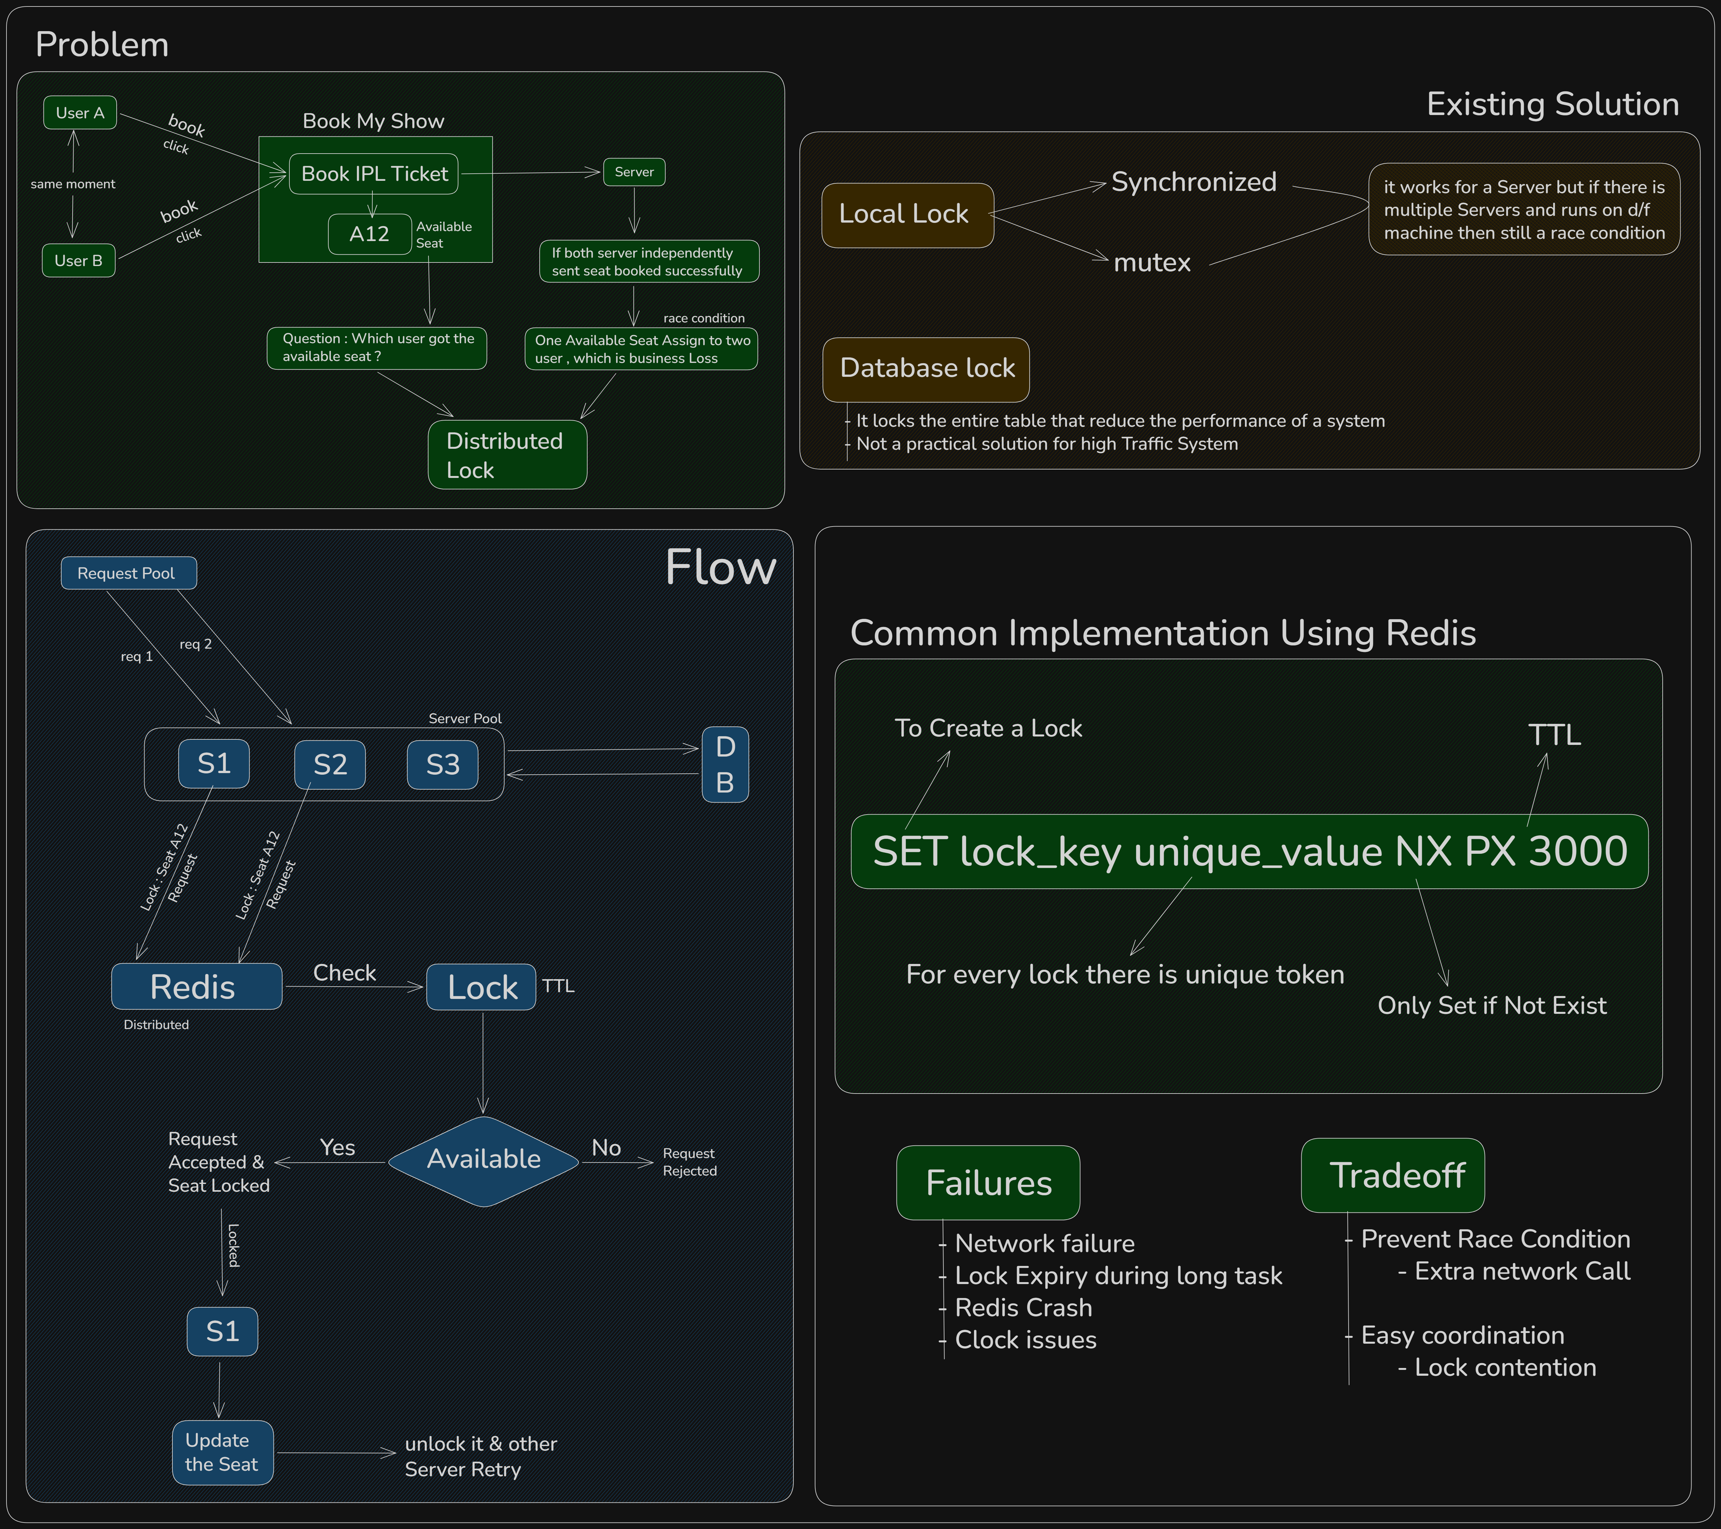Click the 'Problem' heading
Screen dimensions: 1721x1529
coord(102,45)
